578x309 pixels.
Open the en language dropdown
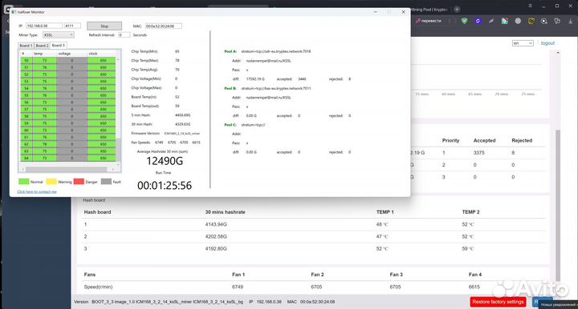523,43
